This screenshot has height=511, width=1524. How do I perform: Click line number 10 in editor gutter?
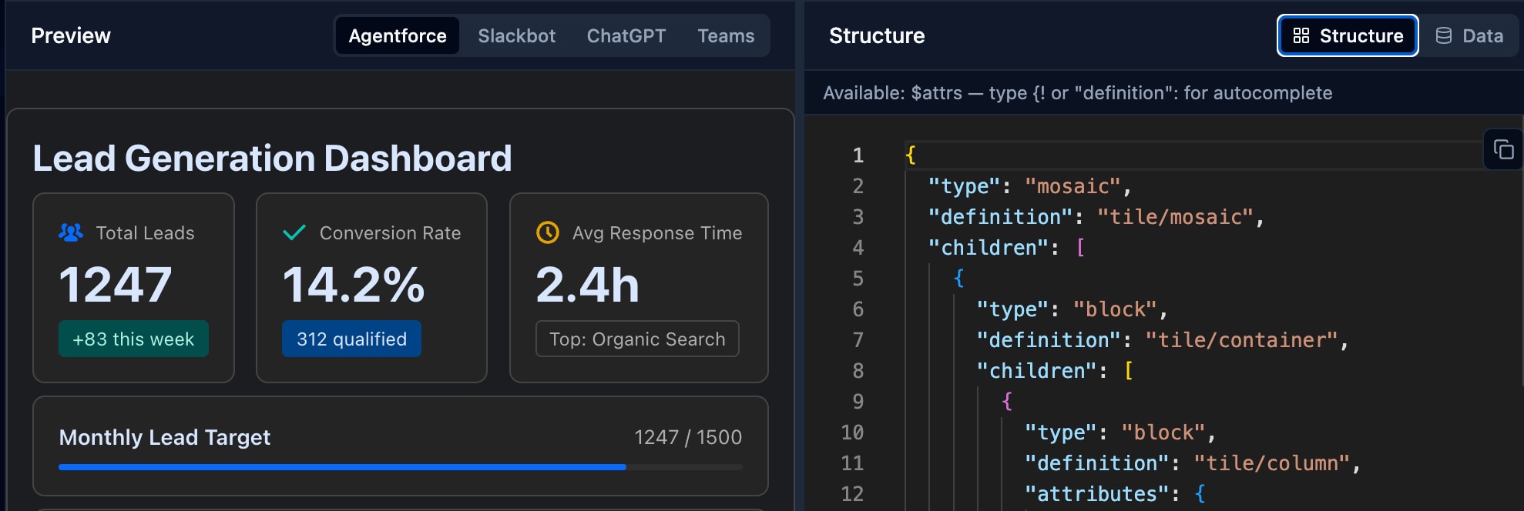(x=852, y=433)
